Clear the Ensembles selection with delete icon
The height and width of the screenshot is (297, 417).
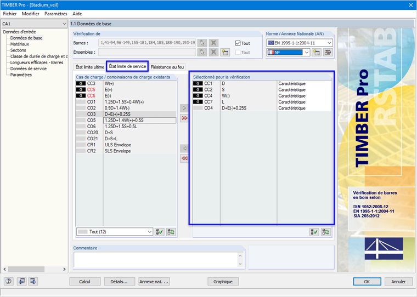[x=213, y=52]
